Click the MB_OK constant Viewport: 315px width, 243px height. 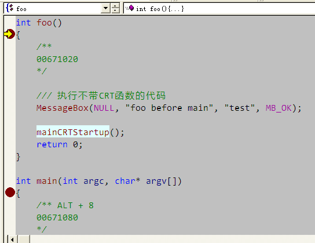pyautogui.click(x=279, y=108)
